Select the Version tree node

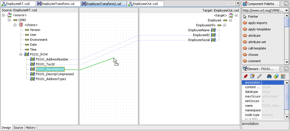[35, 30]
